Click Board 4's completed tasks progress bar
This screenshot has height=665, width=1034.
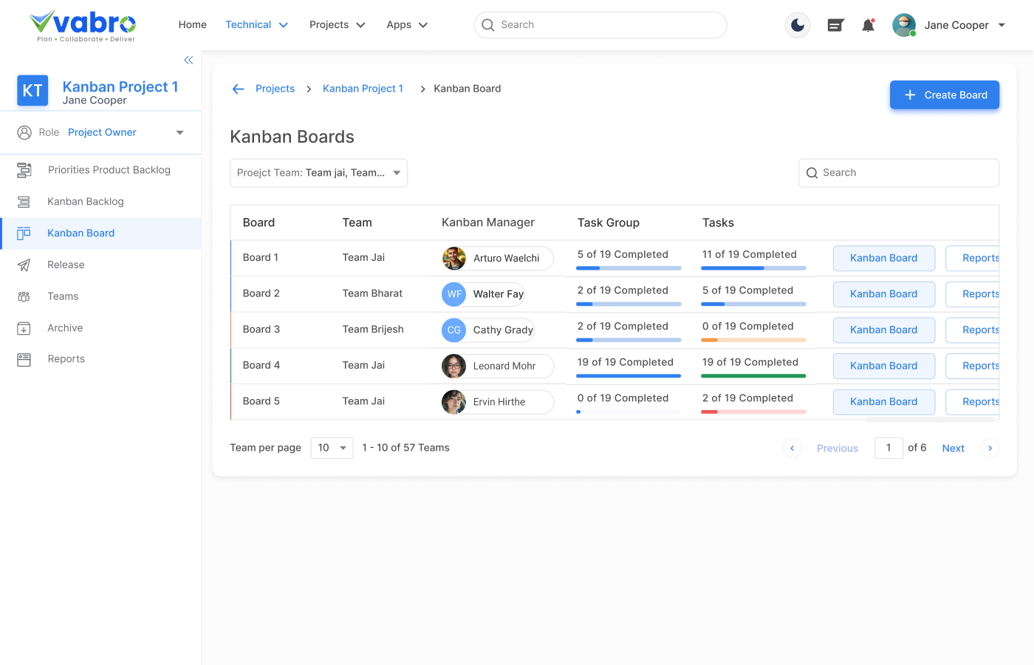tap(753, 376)
